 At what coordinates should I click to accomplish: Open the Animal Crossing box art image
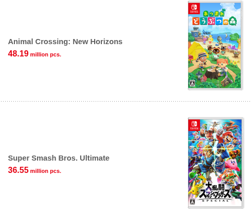216,45
